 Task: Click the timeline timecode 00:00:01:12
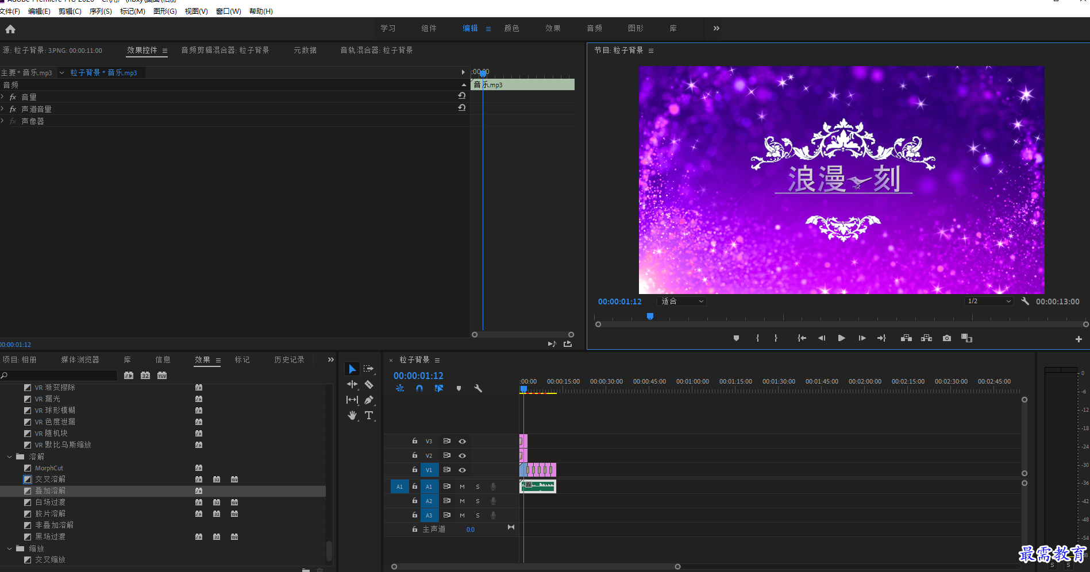point(418,376)
